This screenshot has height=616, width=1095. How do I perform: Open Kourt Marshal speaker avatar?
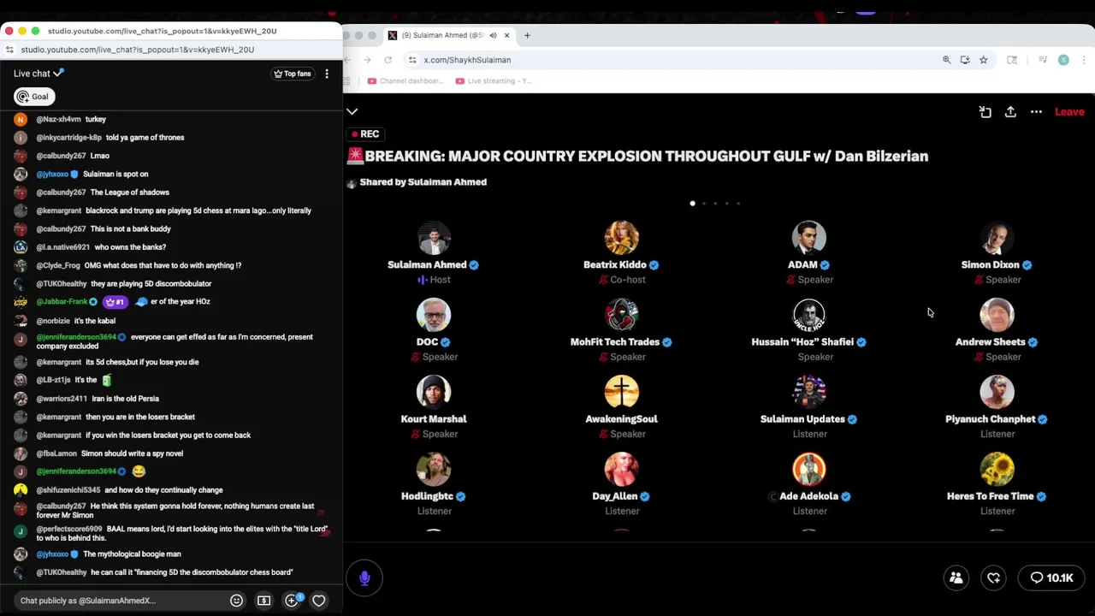[434, 393]
